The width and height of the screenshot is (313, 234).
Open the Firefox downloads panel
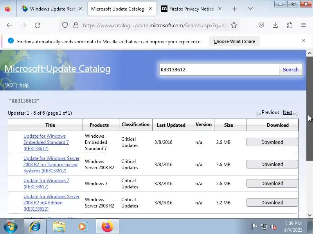275,25
